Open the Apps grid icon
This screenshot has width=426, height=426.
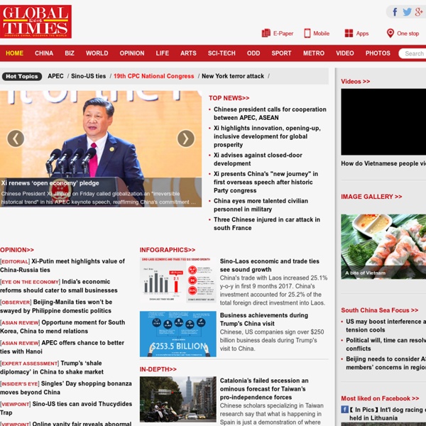click(x=349, y=33)
